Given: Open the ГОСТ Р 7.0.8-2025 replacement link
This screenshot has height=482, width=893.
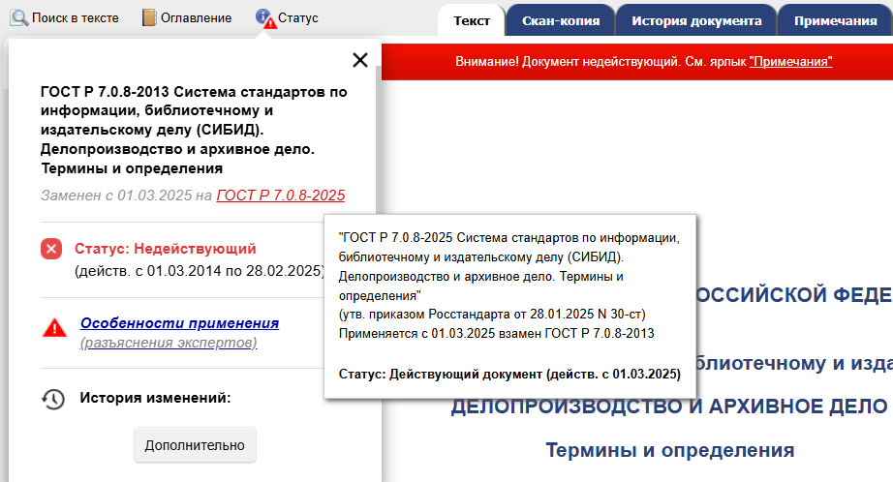Looking at the screenshot, I should click(281, 196).
